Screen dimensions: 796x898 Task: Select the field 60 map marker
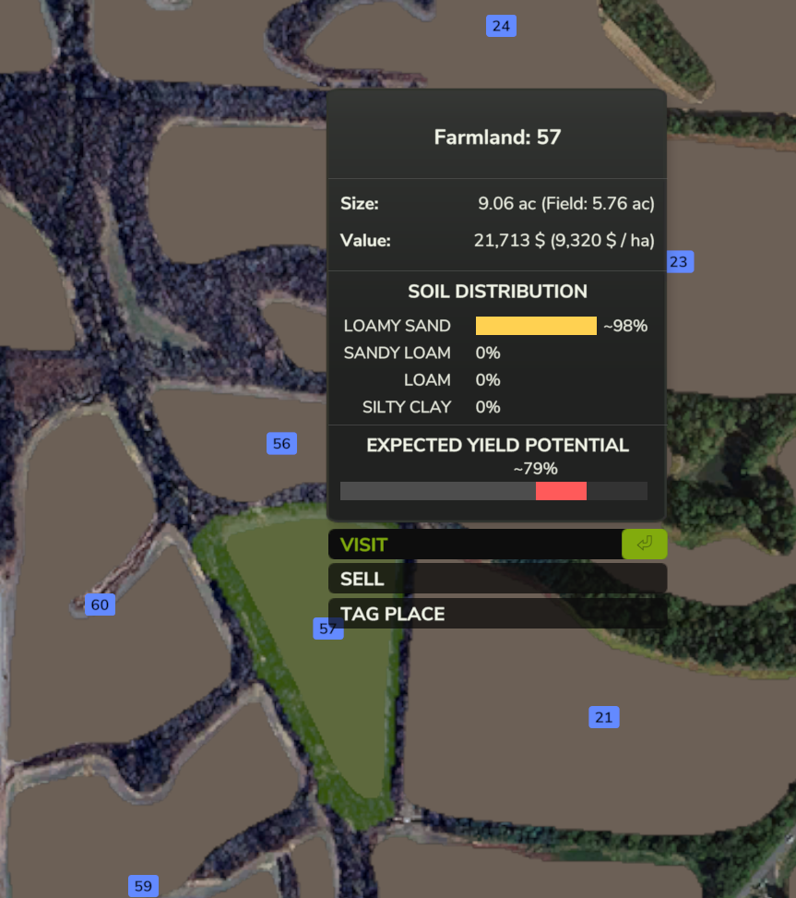point(100,605)
